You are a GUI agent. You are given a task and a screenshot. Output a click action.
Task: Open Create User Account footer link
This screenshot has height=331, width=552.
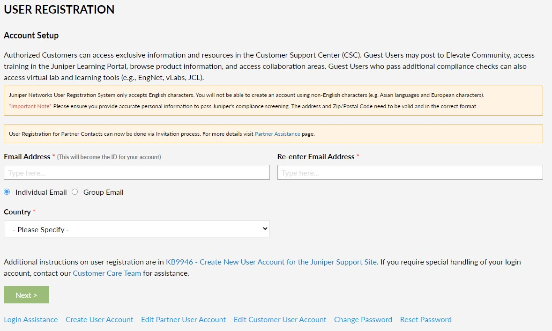click(x=99, y=320)
